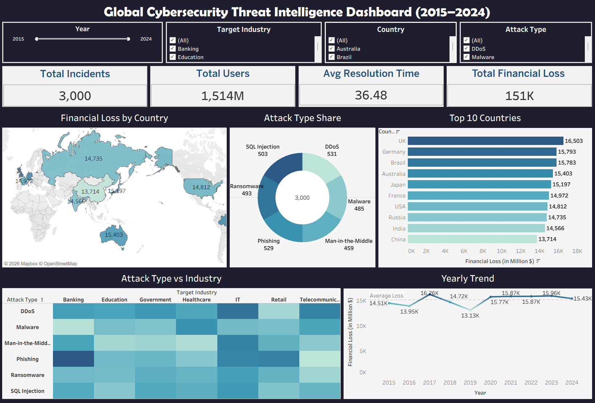
Task: Click the DDoS row IT heatmap cell
Action: click(238, 311)
